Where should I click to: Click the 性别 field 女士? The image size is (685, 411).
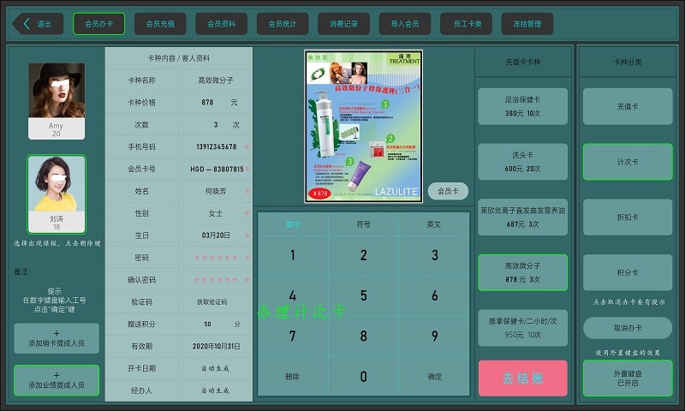216,213
